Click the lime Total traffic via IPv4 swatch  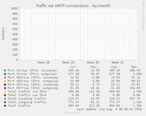[x=5, y=92]
